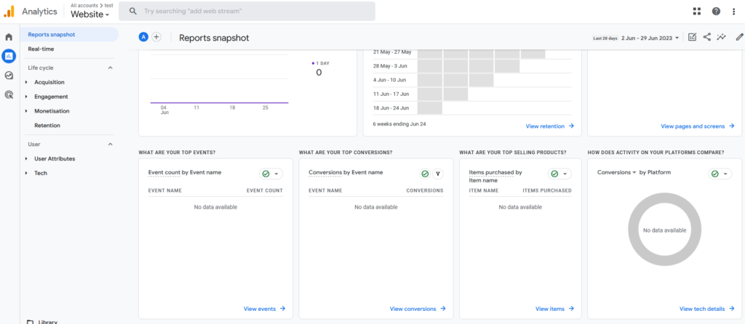This screenshot has height=324, width=745.
Task: Expand the Acquisition tree item
Action: tap(27, 82)
